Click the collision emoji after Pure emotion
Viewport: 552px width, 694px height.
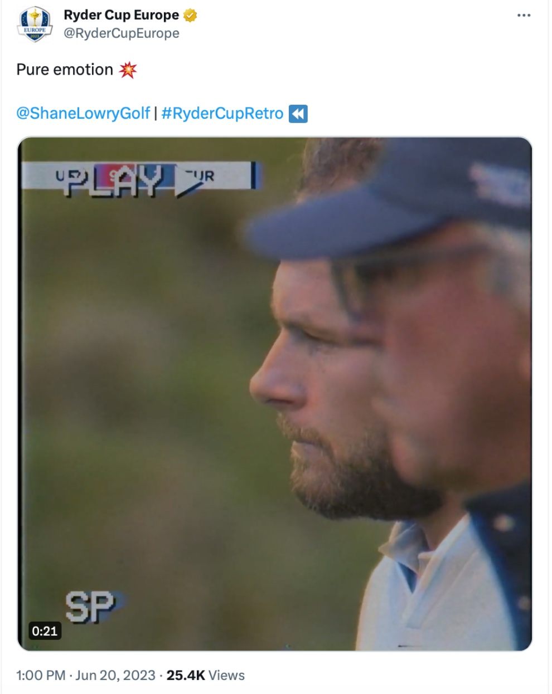coord(128,70)
